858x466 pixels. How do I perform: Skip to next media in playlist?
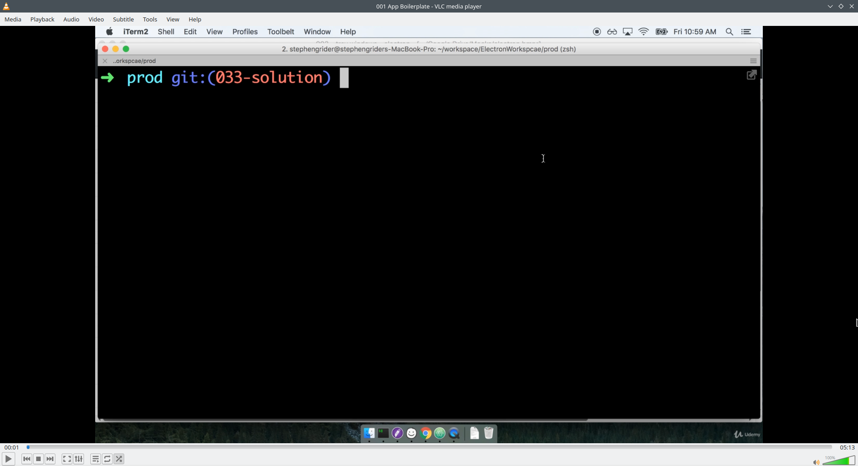[50, 459]
